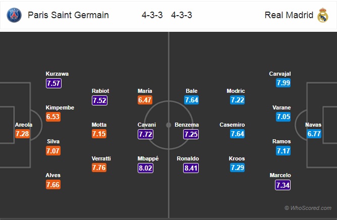Click the WhoScored.com watermark

pyautogui.click(x=308, y=208)
